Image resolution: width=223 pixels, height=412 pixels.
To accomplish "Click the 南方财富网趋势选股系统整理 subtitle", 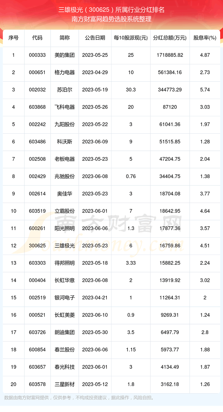I will [111, 19].
